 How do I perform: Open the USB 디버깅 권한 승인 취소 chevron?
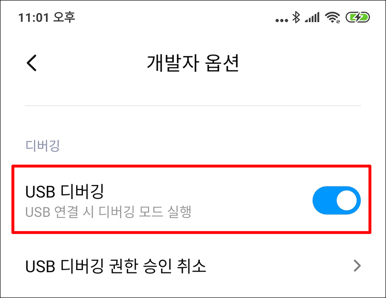click(357, 266)
